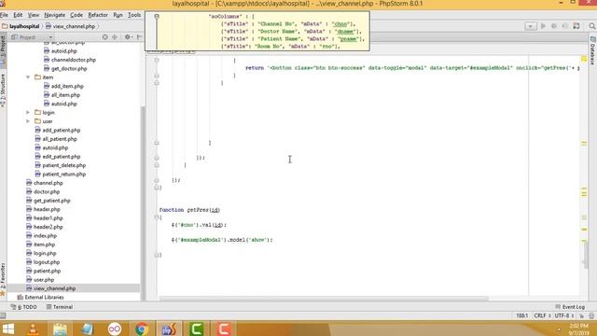Select get_doctor.php in project tree

click(x=65, y=68)
